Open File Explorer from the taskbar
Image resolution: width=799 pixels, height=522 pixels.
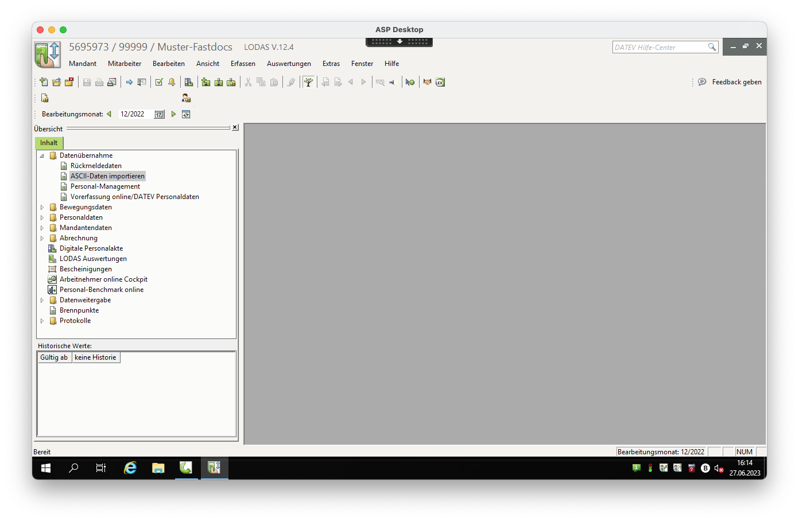pos(158,468)
